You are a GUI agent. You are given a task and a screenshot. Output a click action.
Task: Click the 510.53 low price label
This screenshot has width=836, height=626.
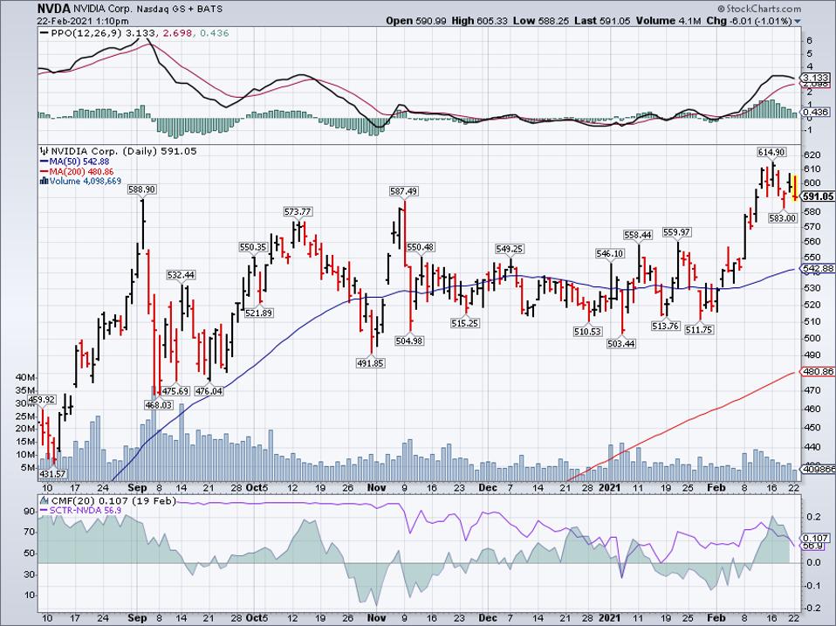[x=587, y=331]
